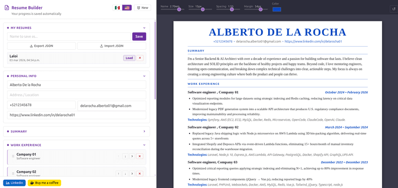Screen dimensions: 398x188
Task: Move Company 02 down with arrow icon
Action: click(125, 174)
